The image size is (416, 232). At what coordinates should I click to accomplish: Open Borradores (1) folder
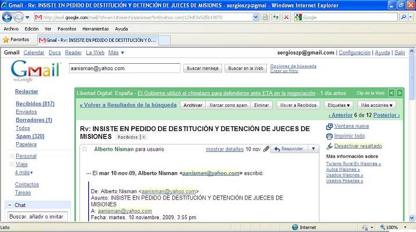click(x=34, y=120)
